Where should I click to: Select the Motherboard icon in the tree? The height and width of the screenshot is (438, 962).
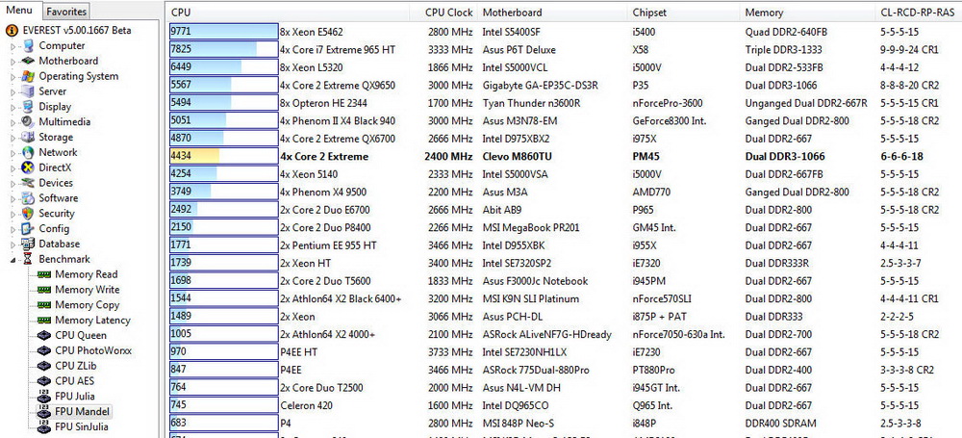(28, 61)
